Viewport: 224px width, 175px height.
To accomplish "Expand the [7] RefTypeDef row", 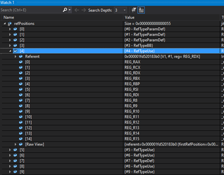I will tap(10, 161).
